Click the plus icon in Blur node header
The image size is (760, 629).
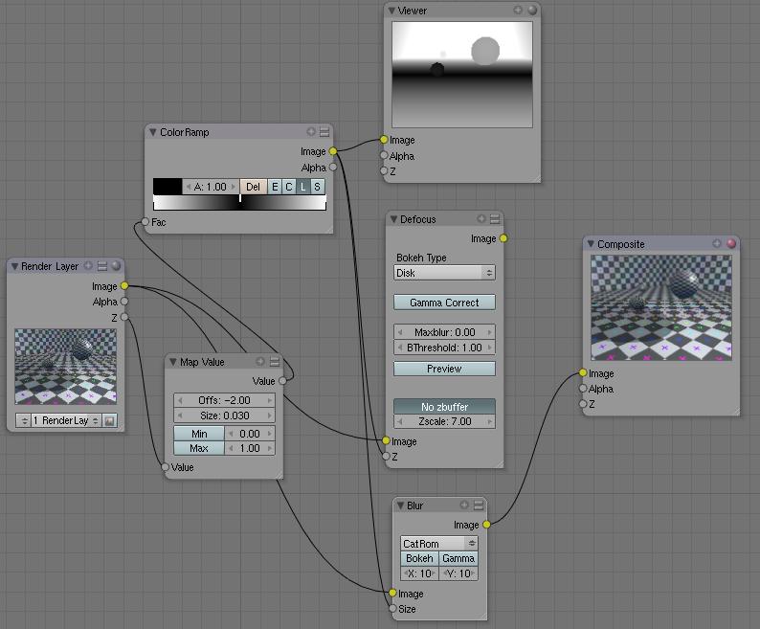464,505
